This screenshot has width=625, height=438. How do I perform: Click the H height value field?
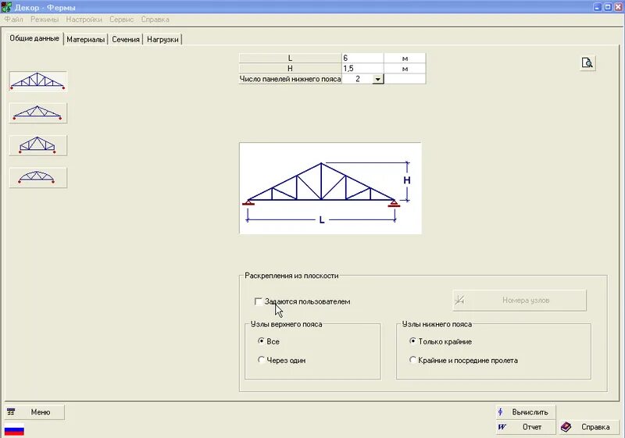pos(362,69)
